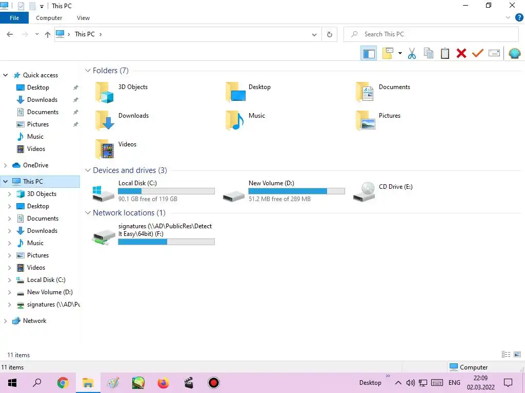Expand the OneDrive tree node
Screen dimensions: 525x393
(x=5, y=165)
